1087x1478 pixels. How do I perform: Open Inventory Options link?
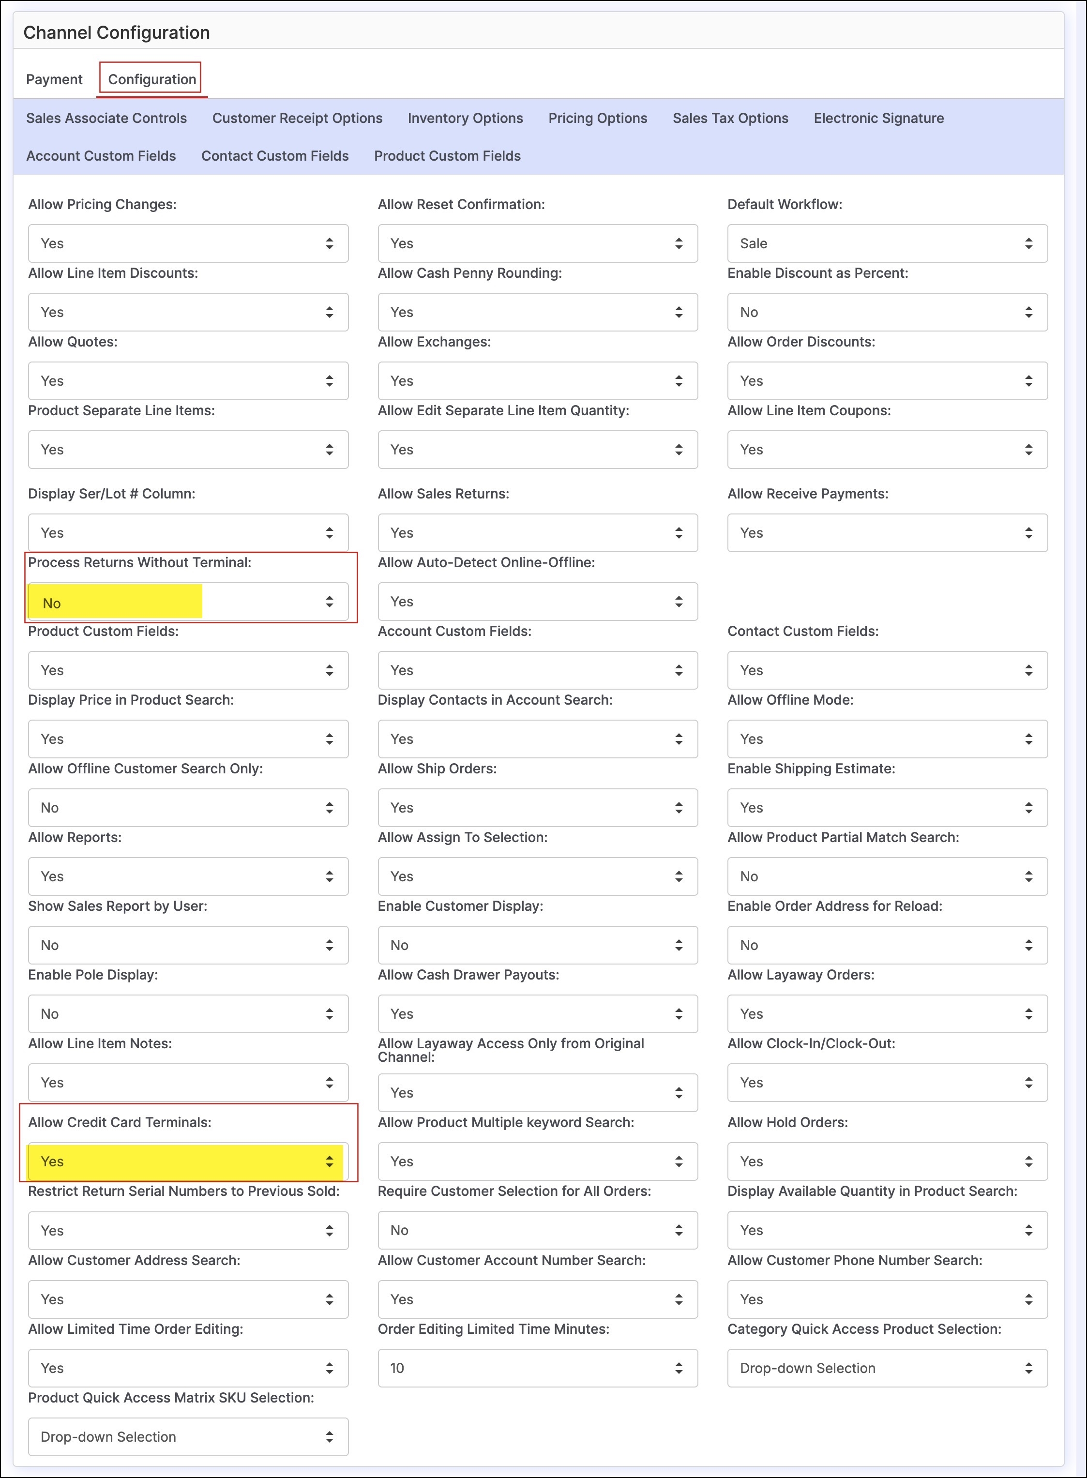coord(465,119)
